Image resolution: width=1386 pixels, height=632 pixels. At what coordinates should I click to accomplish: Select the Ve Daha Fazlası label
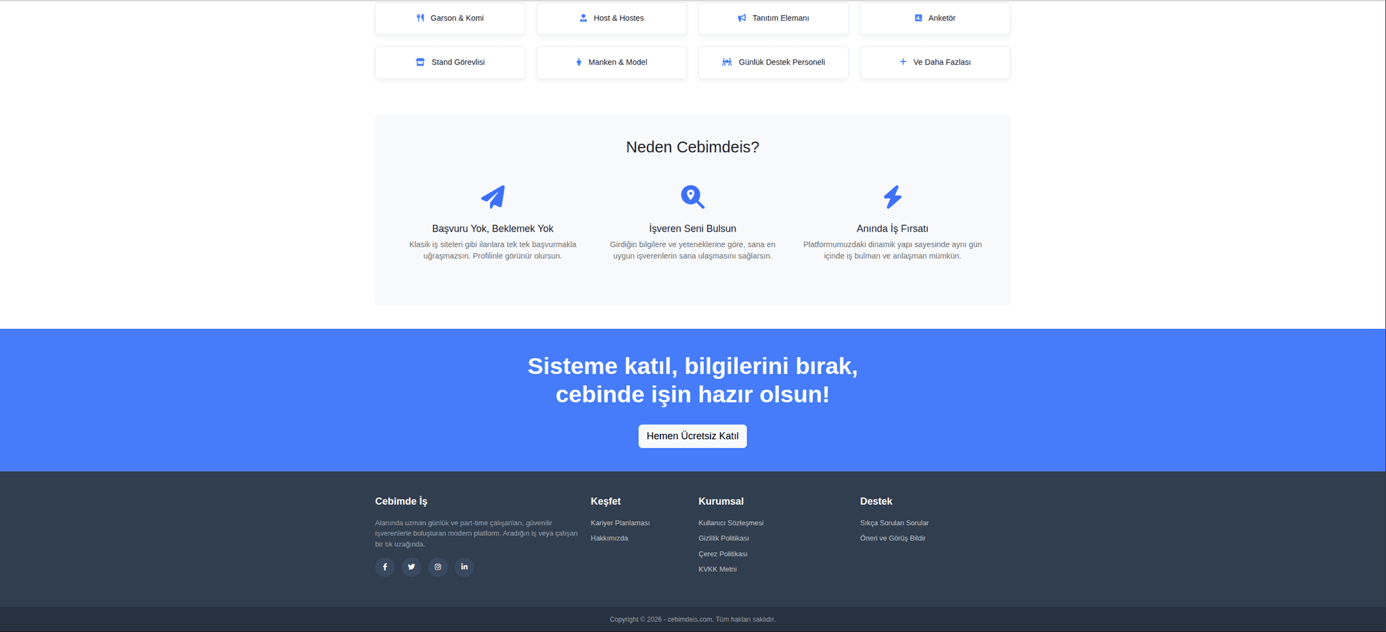[942, 62]
